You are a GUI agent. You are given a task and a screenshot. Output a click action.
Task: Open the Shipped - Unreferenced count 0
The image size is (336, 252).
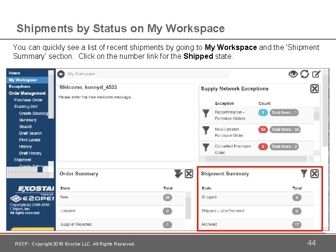click(x=297, y=211)
